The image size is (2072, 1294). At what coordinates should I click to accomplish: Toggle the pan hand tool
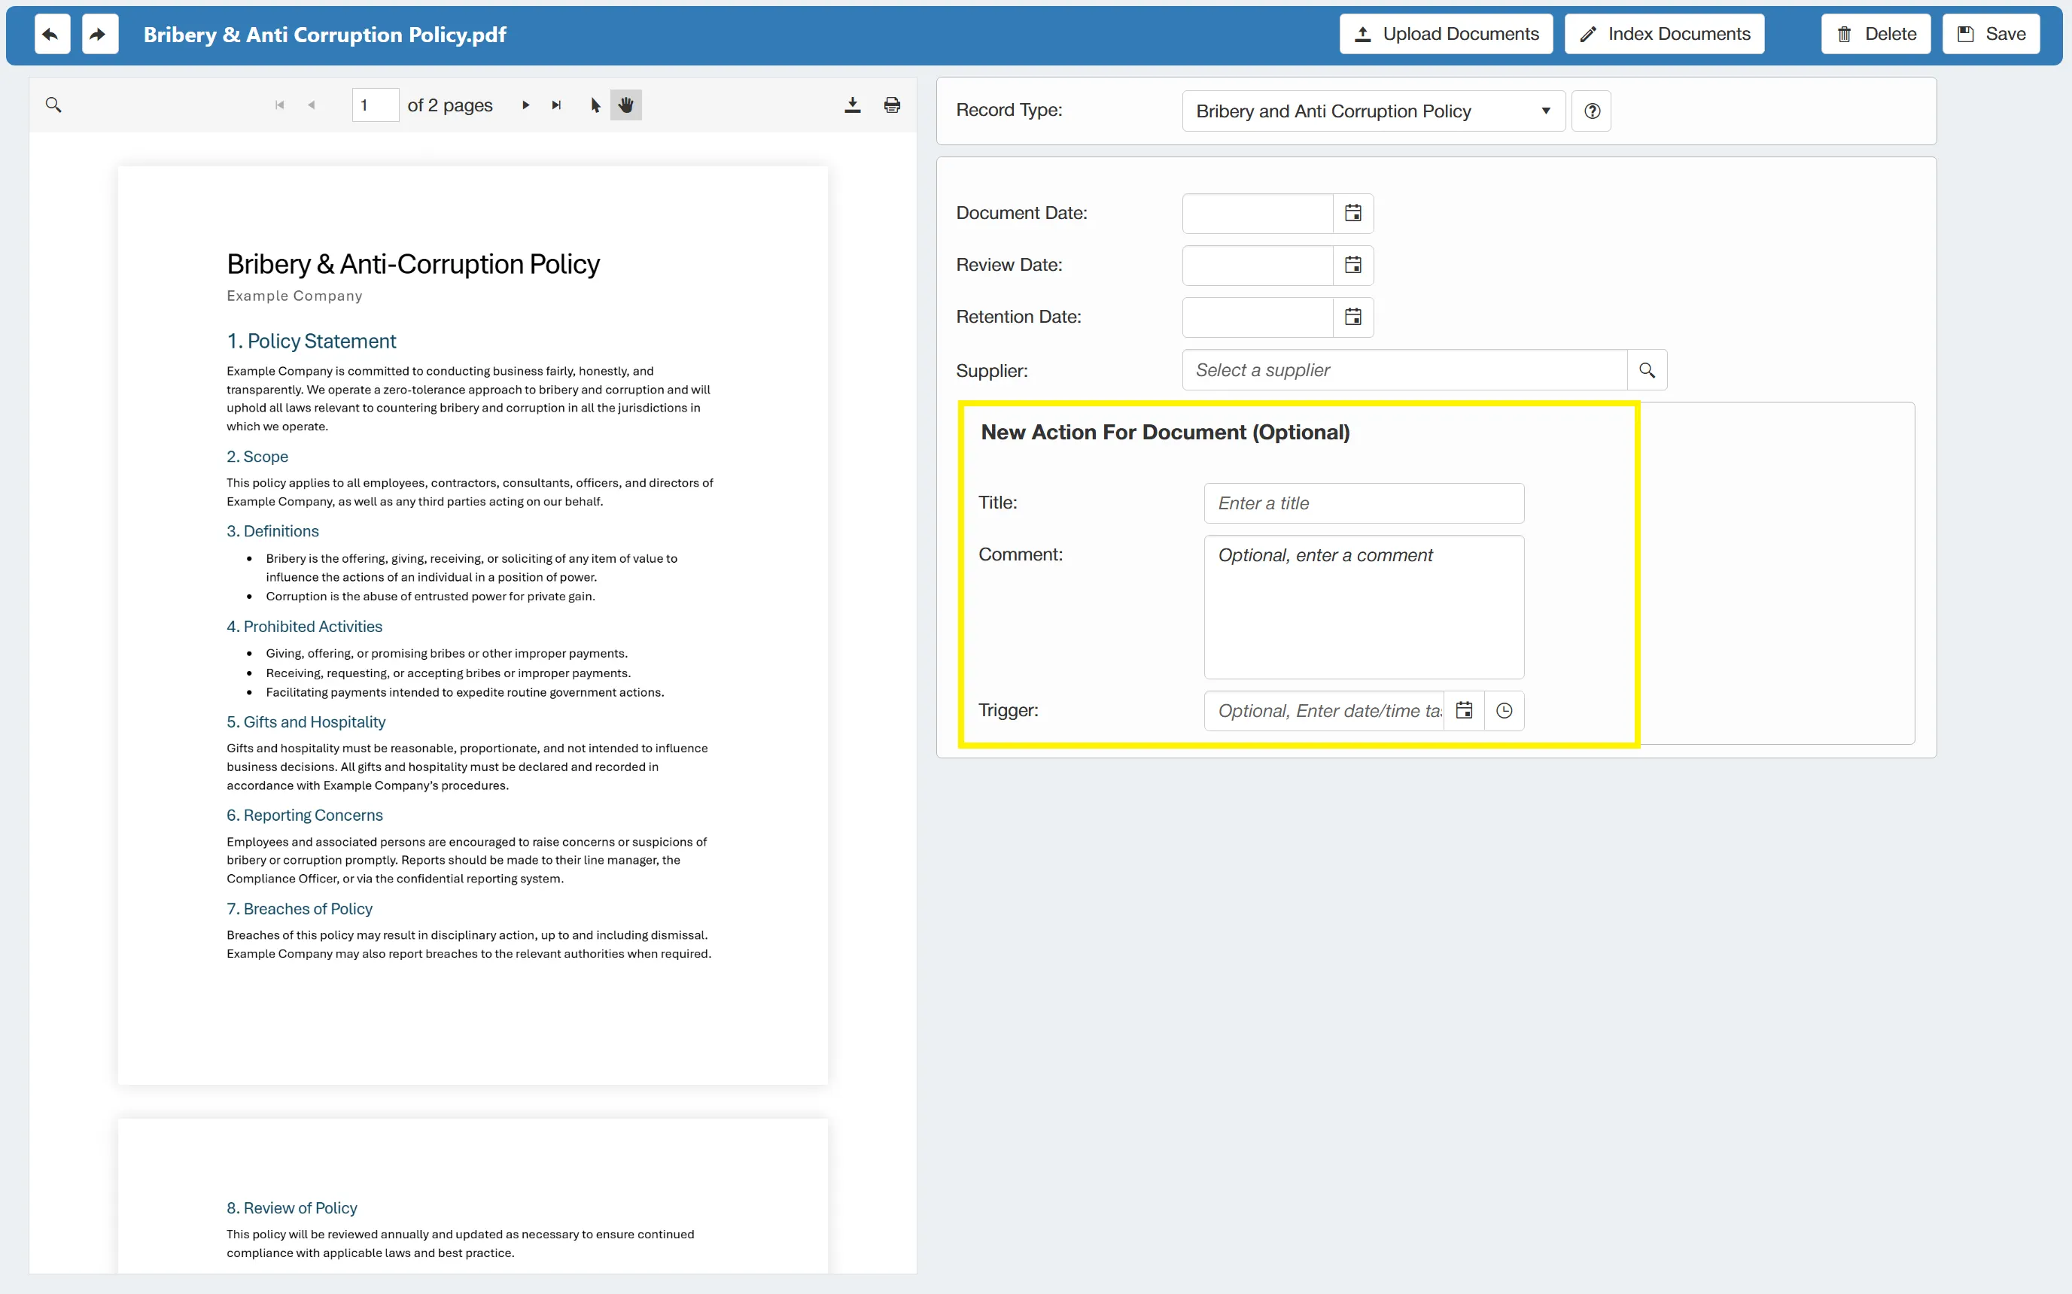[626, 105]
